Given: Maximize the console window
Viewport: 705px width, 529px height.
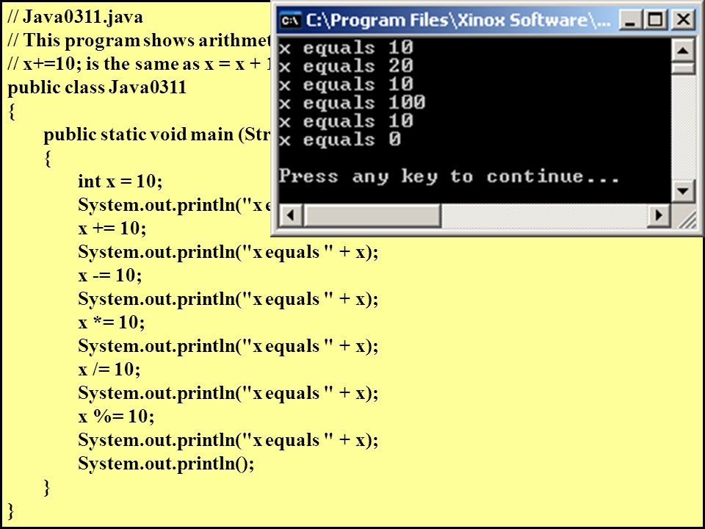Looking at the screenshot, I should [x=656, y=21].
